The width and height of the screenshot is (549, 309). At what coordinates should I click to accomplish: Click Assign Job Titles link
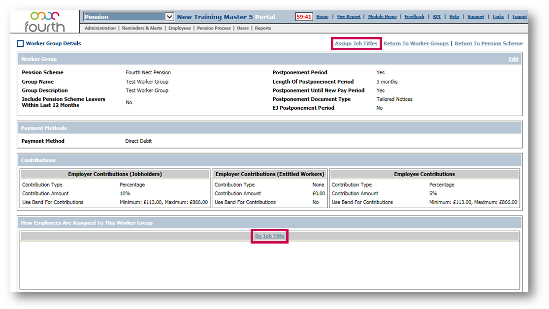pyautogui.click(x=356, y=44)
